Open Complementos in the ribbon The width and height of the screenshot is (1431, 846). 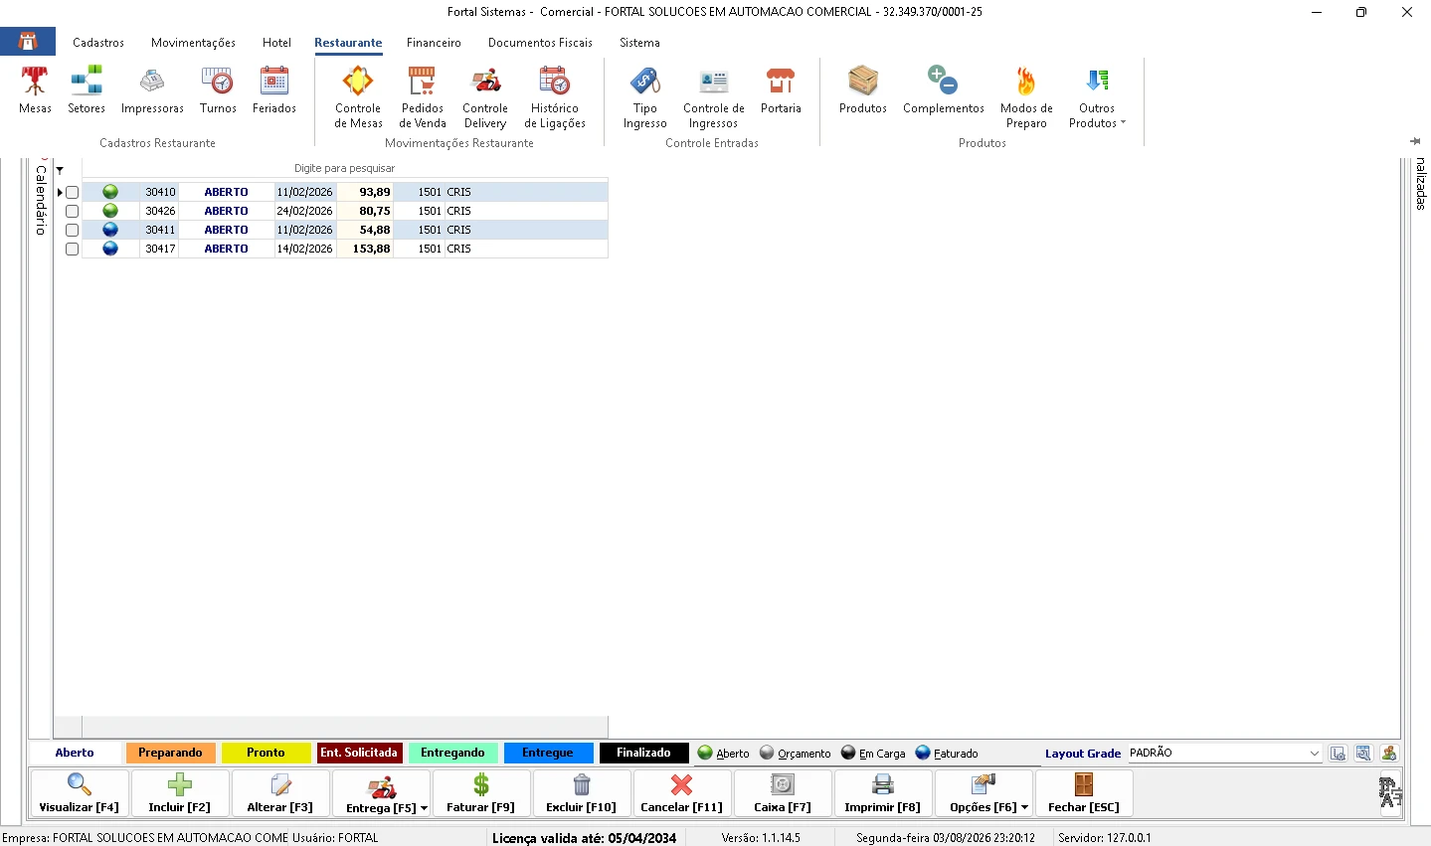click(x=944, y=90)
